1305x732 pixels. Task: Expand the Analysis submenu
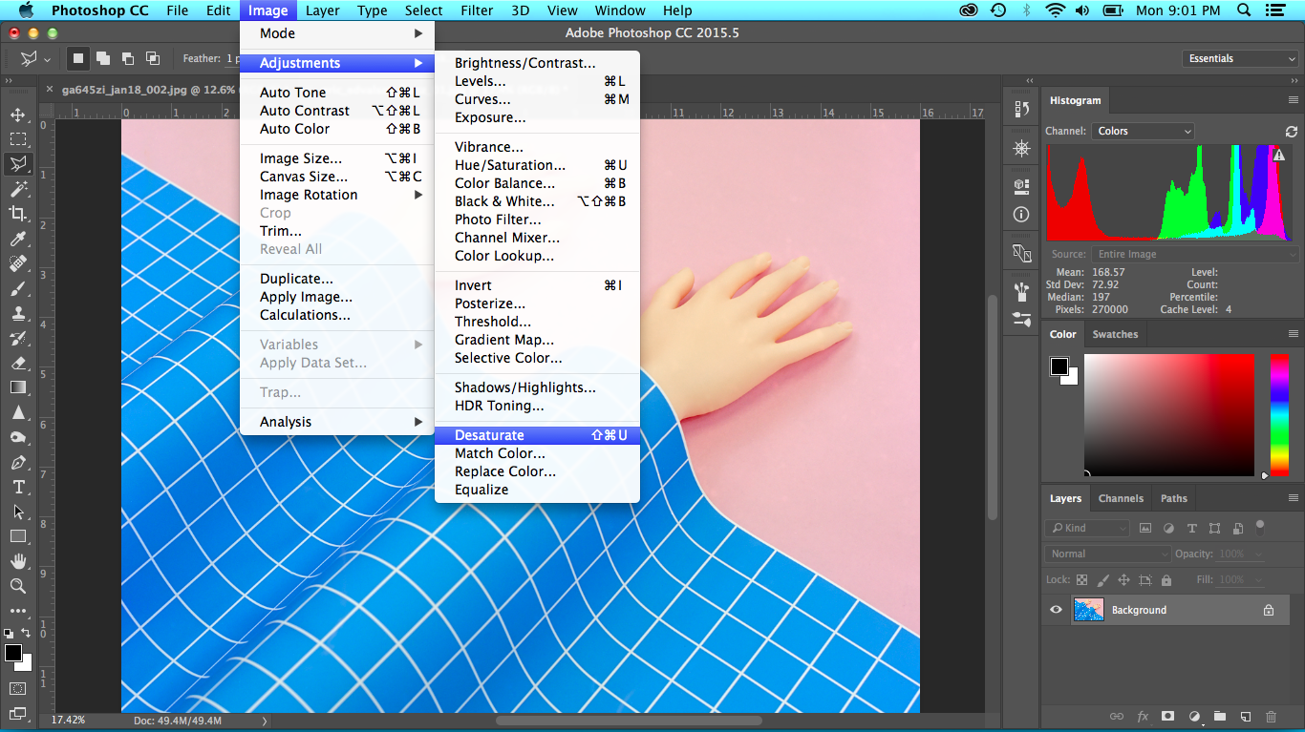[x=336, y=422]
